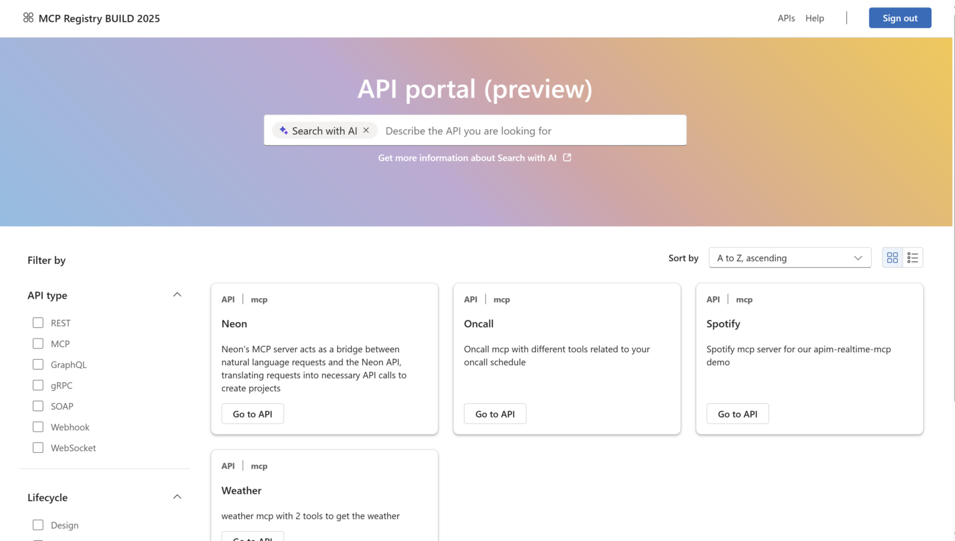This screenshot has height=541, width=955.
Task: Check the Design lifecycle checkbox
Action: (x=38, y=525)
